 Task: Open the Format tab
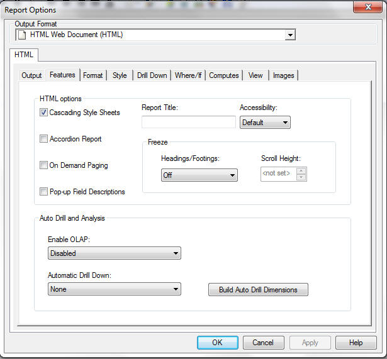click(93, 75)
